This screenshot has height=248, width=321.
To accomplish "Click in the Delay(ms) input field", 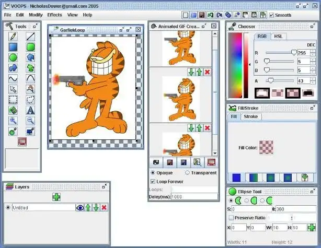I will click(x=194, y=197).
